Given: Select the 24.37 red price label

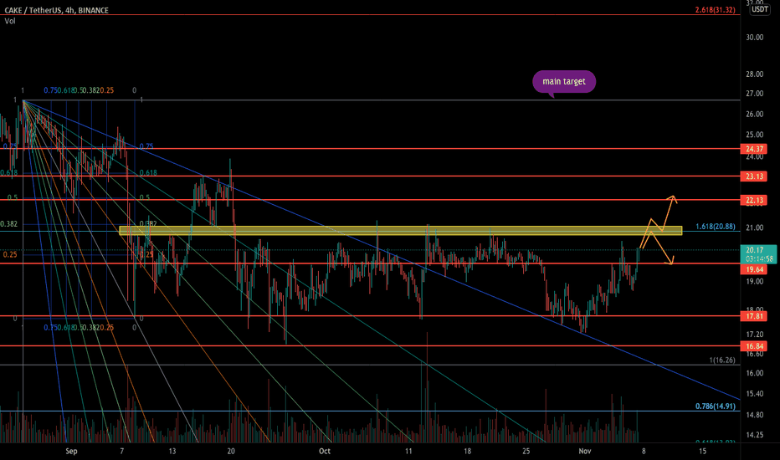Looking at the screenshot, I should [754, 149].
